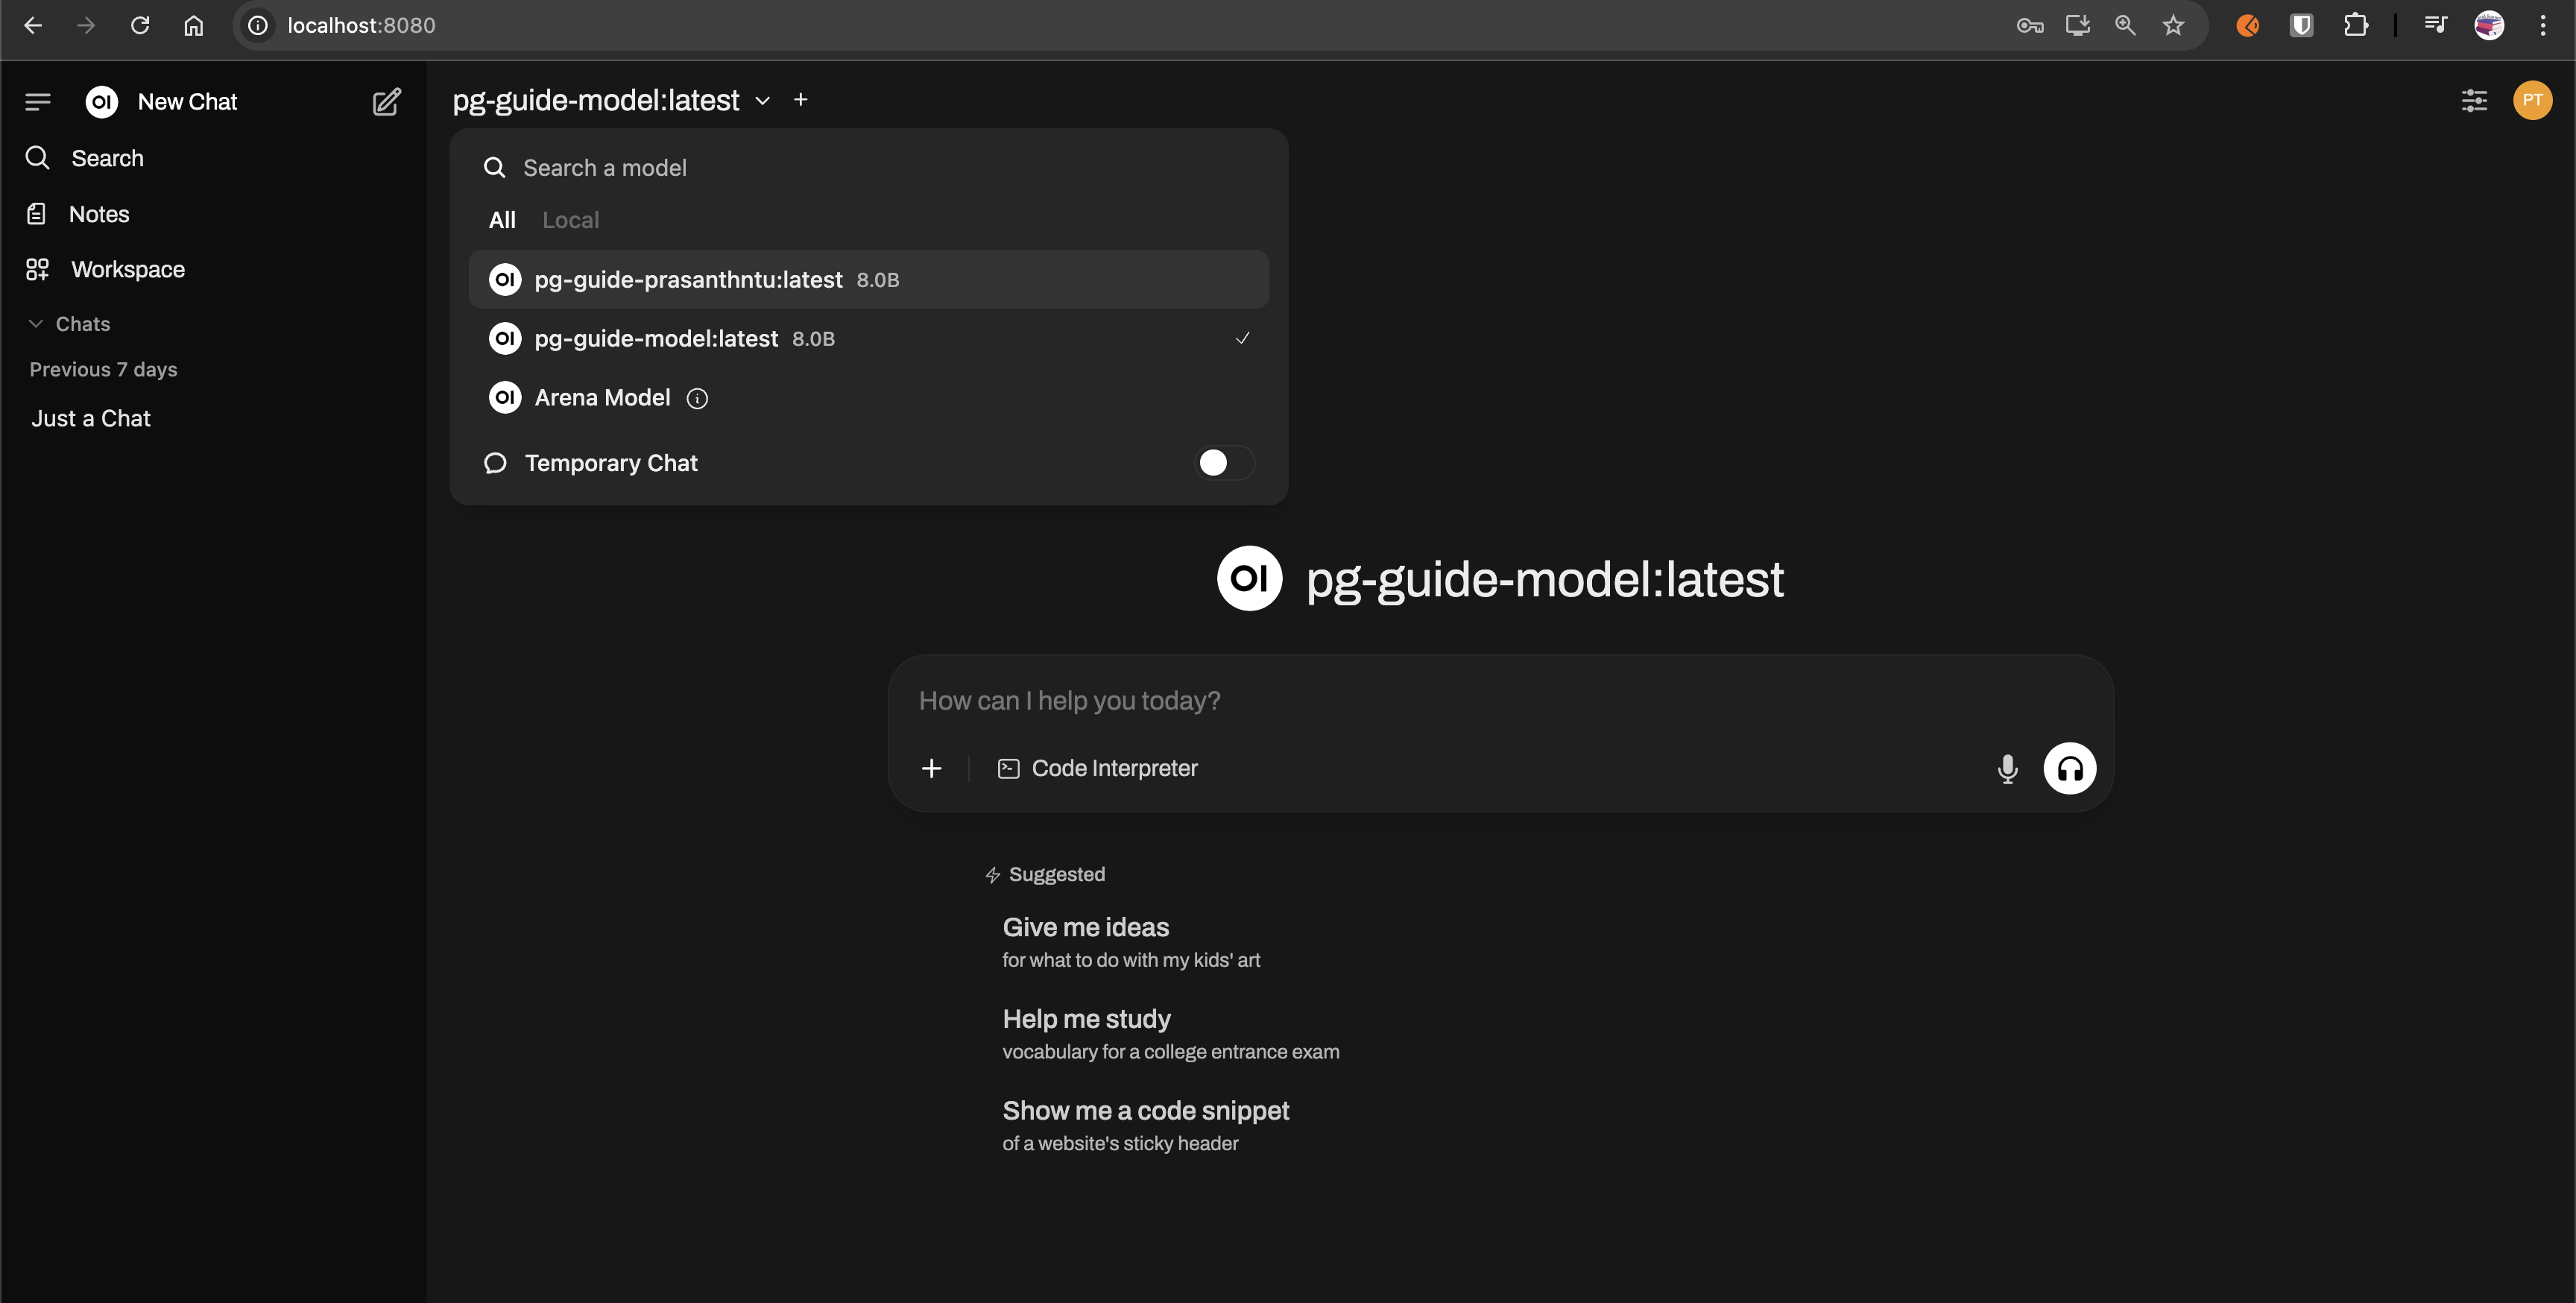Open chat controls sliders icon
The height and width of the screenshot is (1303, 2576).
click(2474, 100)
